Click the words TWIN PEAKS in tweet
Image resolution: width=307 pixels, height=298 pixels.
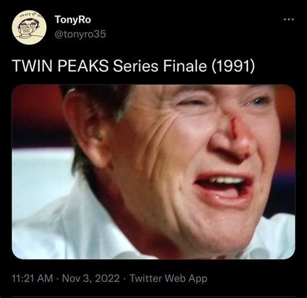tap(61, 65)
